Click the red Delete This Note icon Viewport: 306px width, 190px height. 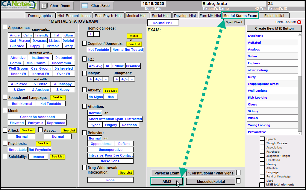point(299,22)
